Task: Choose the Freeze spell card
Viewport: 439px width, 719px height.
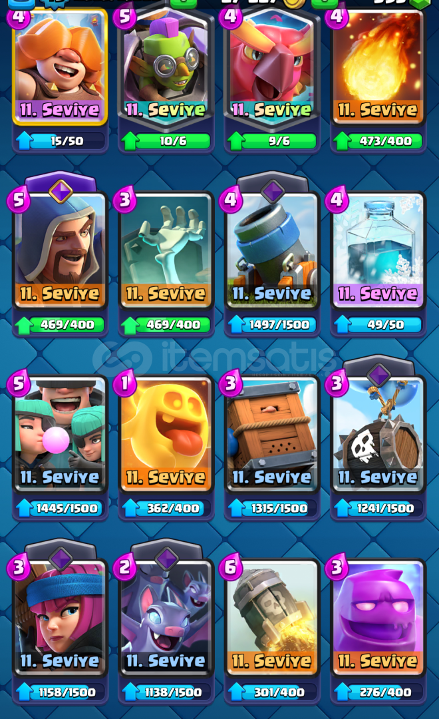Action: 378,250
